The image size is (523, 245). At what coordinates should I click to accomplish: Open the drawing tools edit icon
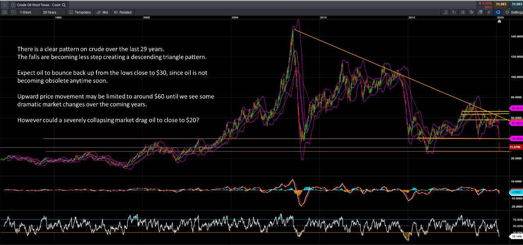471,12
